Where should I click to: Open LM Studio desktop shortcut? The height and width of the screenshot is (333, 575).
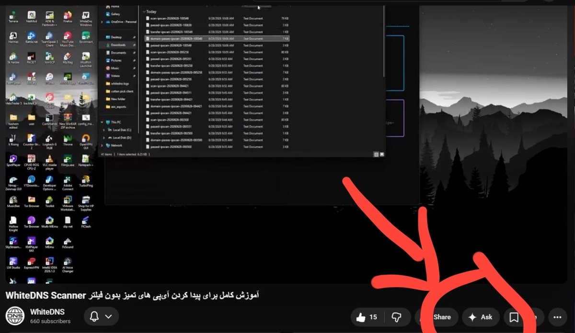pos(13,264)
